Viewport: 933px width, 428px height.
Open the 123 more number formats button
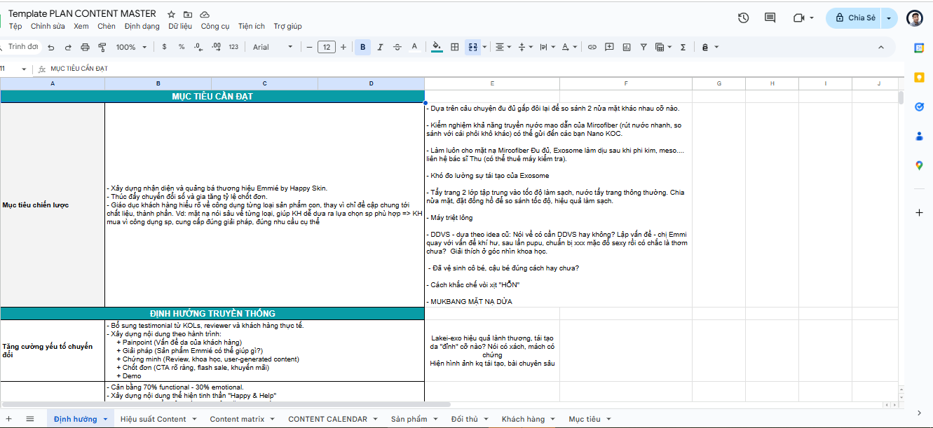click(233, 47)
